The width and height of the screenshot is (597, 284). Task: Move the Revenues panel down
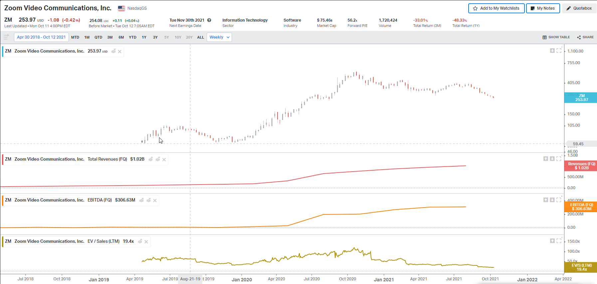click(552, 159)
